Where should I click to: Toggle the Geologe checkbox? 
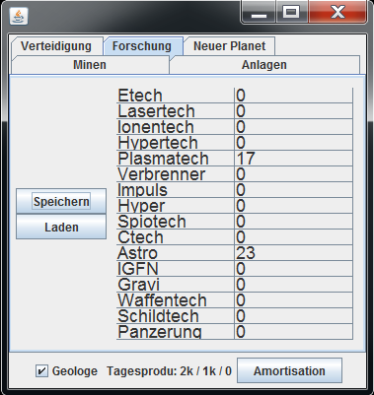pyautogui.click(x=41, y=371)
